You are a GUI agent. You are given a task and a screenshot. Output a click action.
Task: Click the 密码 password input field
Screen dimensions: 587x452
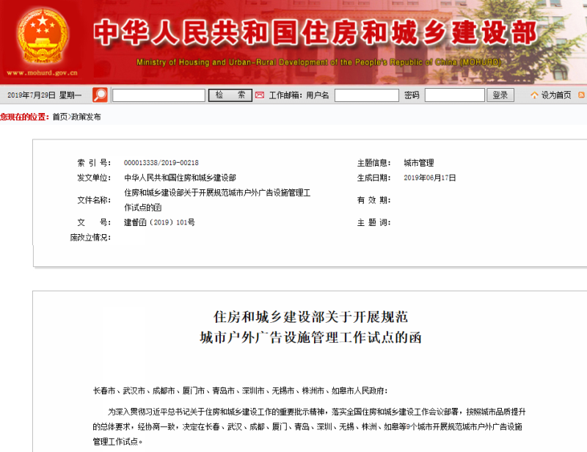point(454,95)
